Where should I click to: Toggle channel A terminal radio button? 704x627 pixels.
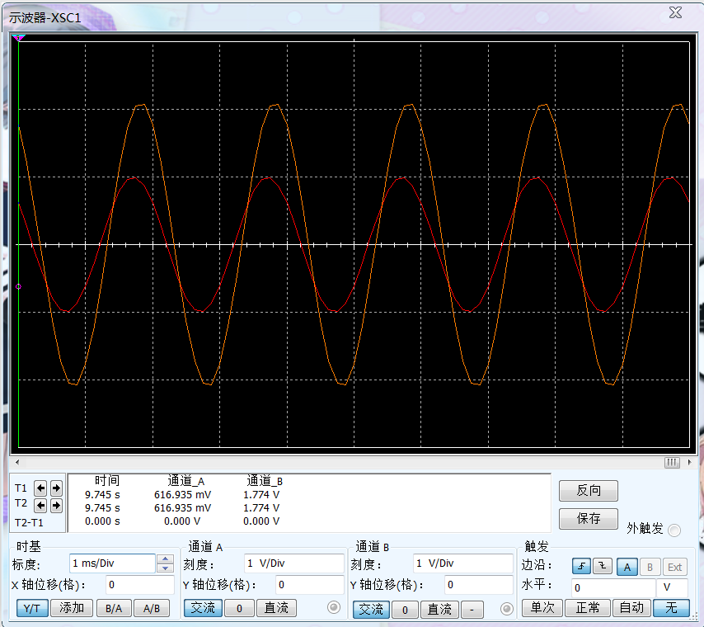pos(334,608)
